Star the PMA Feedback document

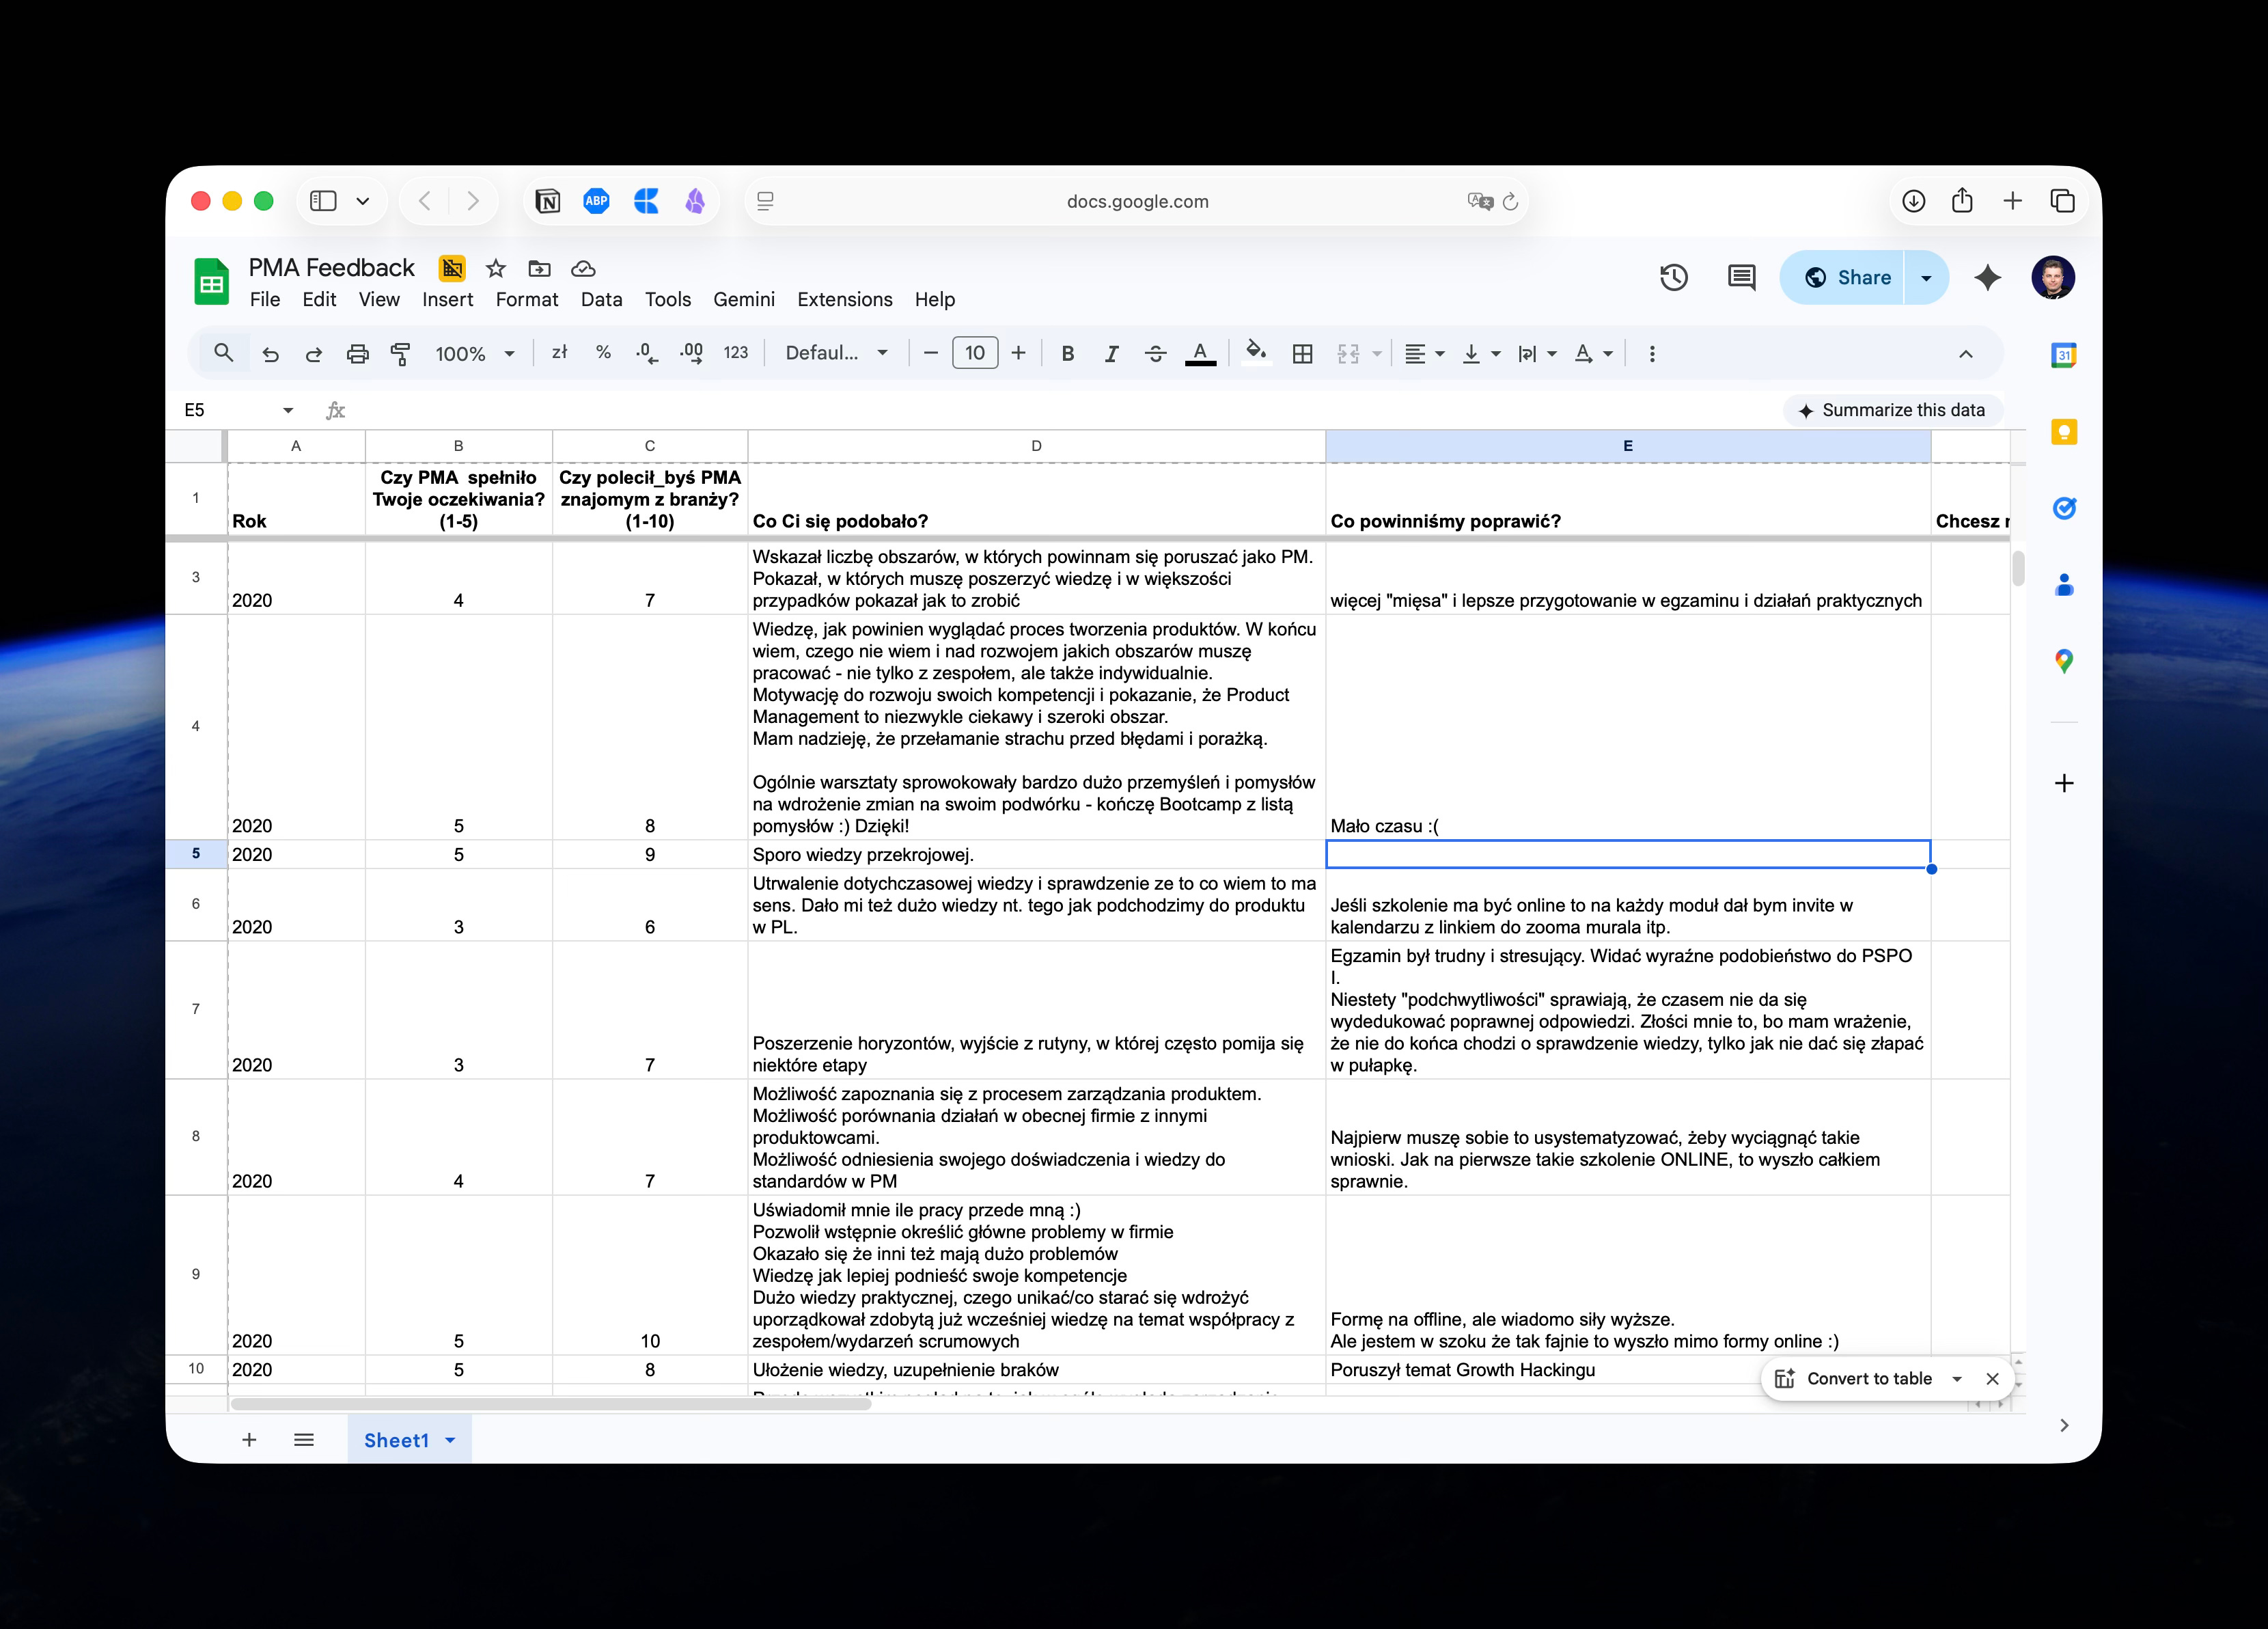coord(495,268)
